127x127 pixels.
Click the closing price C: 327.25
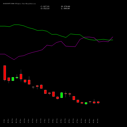tap(45, 7)
